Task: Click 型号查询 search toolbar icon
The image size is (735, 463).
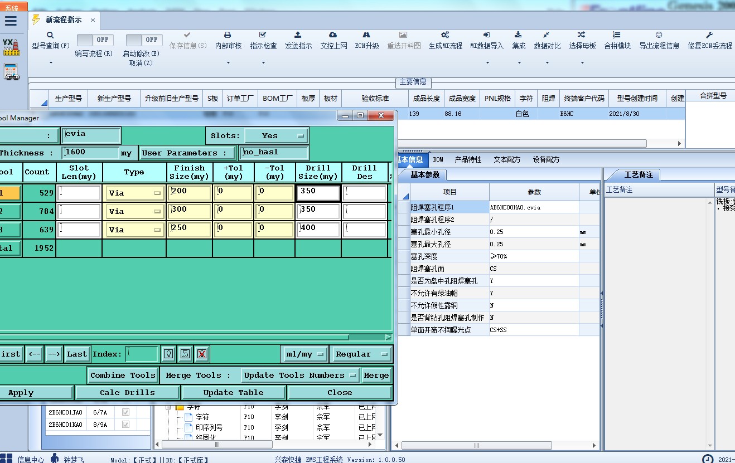Action: pyautogui.click(x=50, y=35)
